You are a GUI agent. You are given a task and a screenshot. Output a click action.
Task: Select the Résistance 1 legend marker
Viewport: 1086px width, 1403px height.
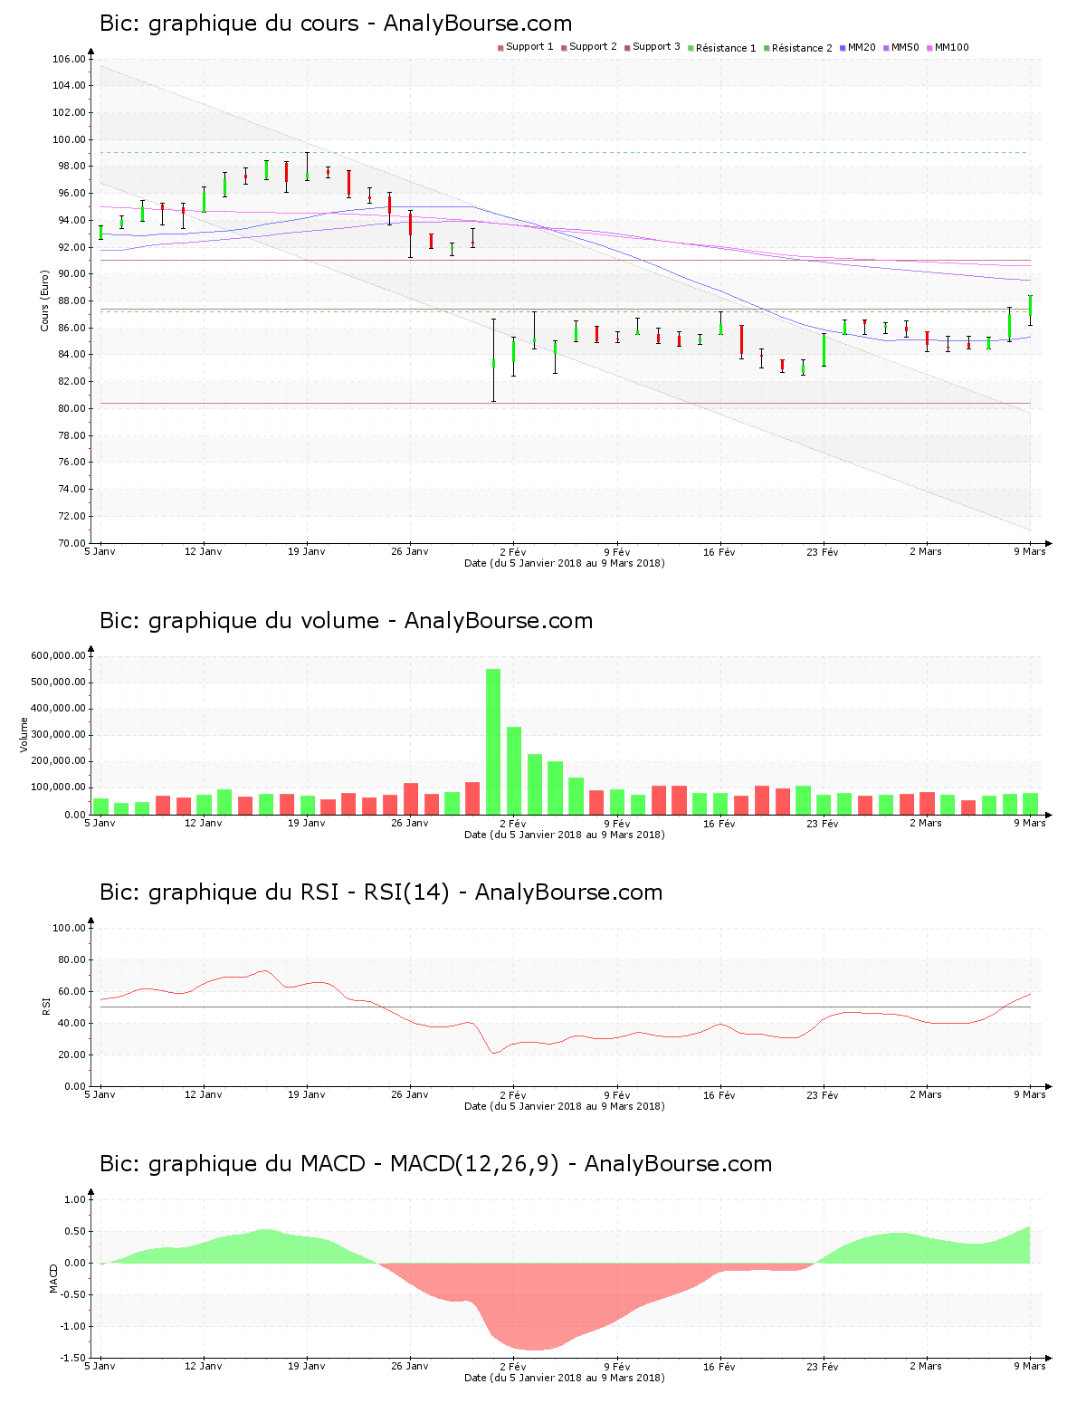tap(689, 47)
